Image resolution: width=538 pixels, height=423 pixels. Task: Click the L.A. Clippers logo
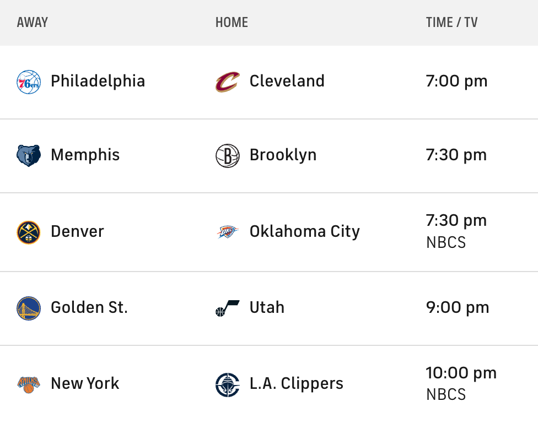pyautogui.click(x=227, y=384)
